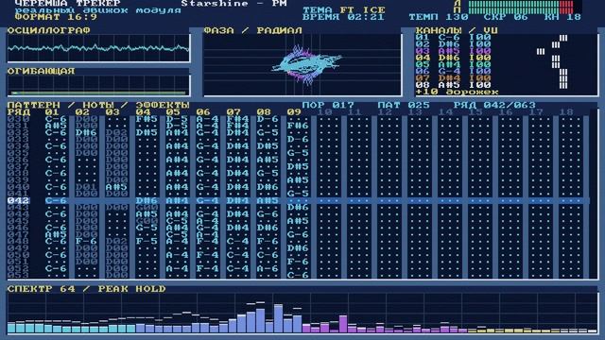Screen dimensions: 605x340
Task: Select dimmed pattern column header 10
Action: click(x=324, y=112)
